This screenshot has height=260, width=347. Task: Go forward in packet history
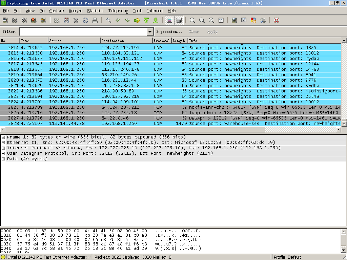coord(127,20)
